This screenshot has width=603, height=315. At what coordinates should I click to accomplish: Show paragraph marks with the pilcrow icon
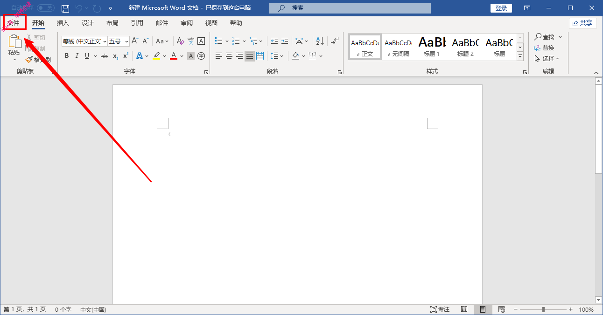[335, 41]
